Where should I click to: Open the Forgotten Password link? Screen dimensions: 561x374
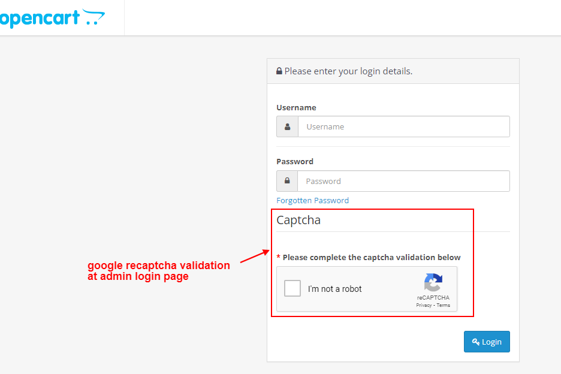pos(312,200)
